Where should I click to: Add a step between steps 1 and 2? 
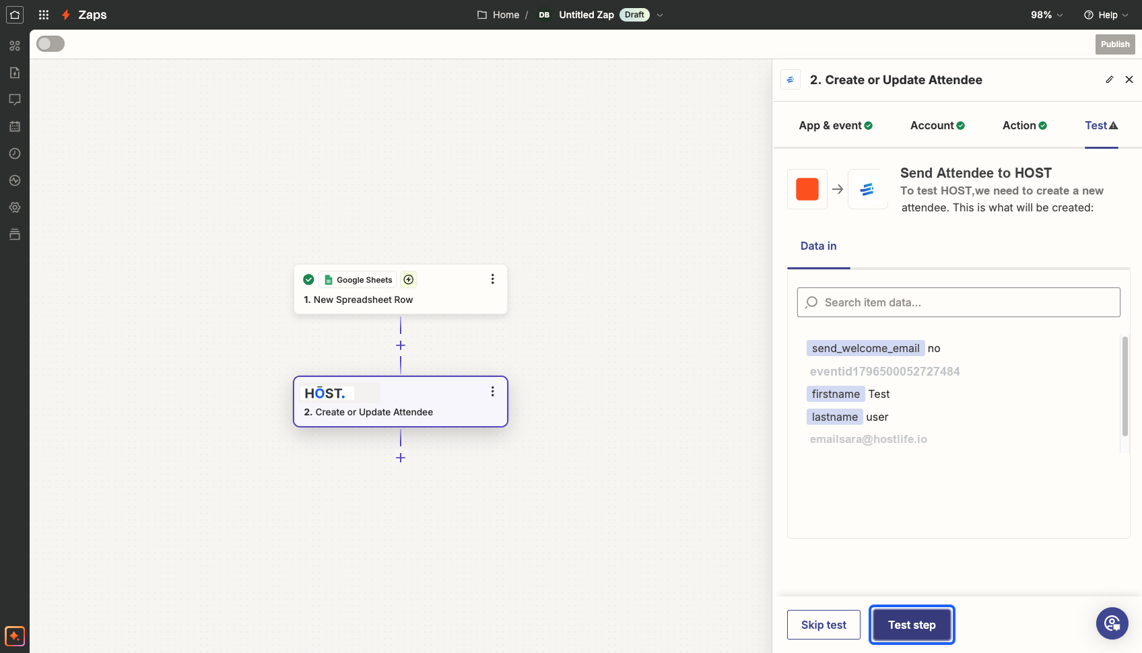click(x=401, y=345)
